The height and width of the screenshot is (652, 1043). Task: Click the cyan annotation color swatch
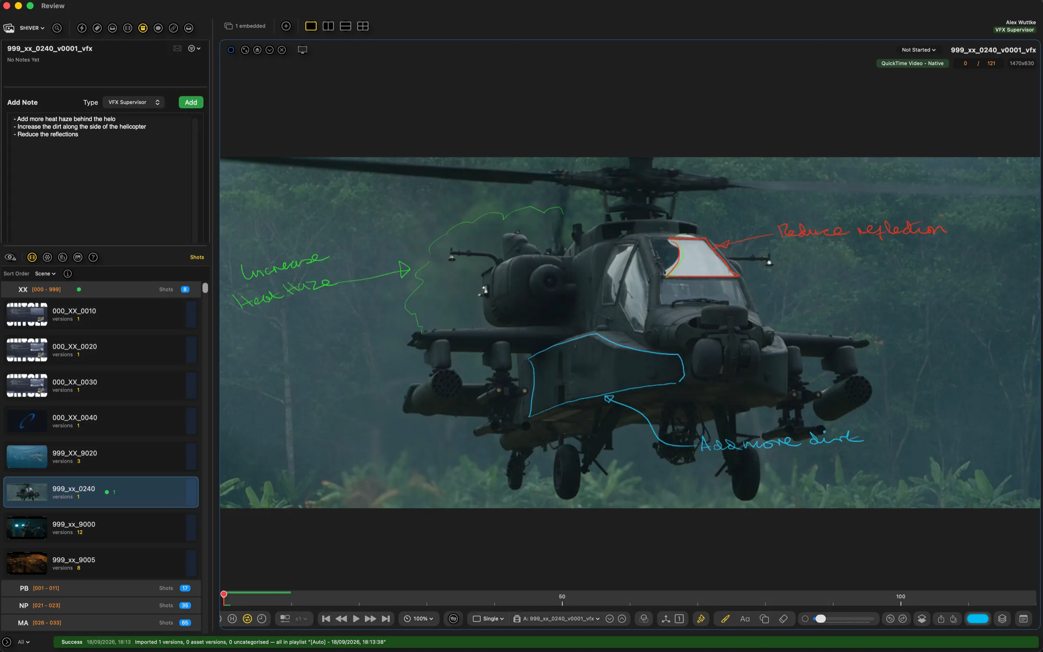tap(978, 619)
